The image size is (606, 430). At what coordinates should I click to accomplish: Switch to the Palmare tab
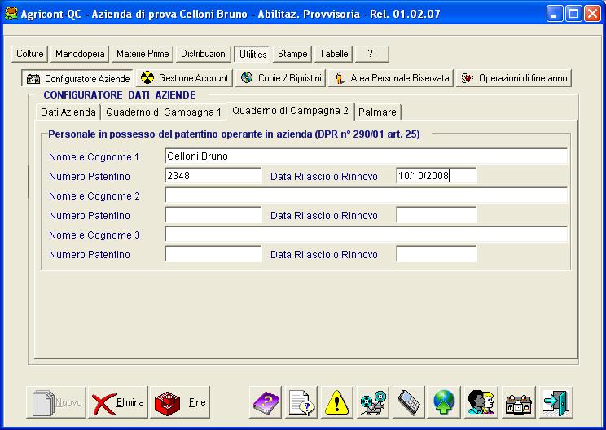click(377, 112)
